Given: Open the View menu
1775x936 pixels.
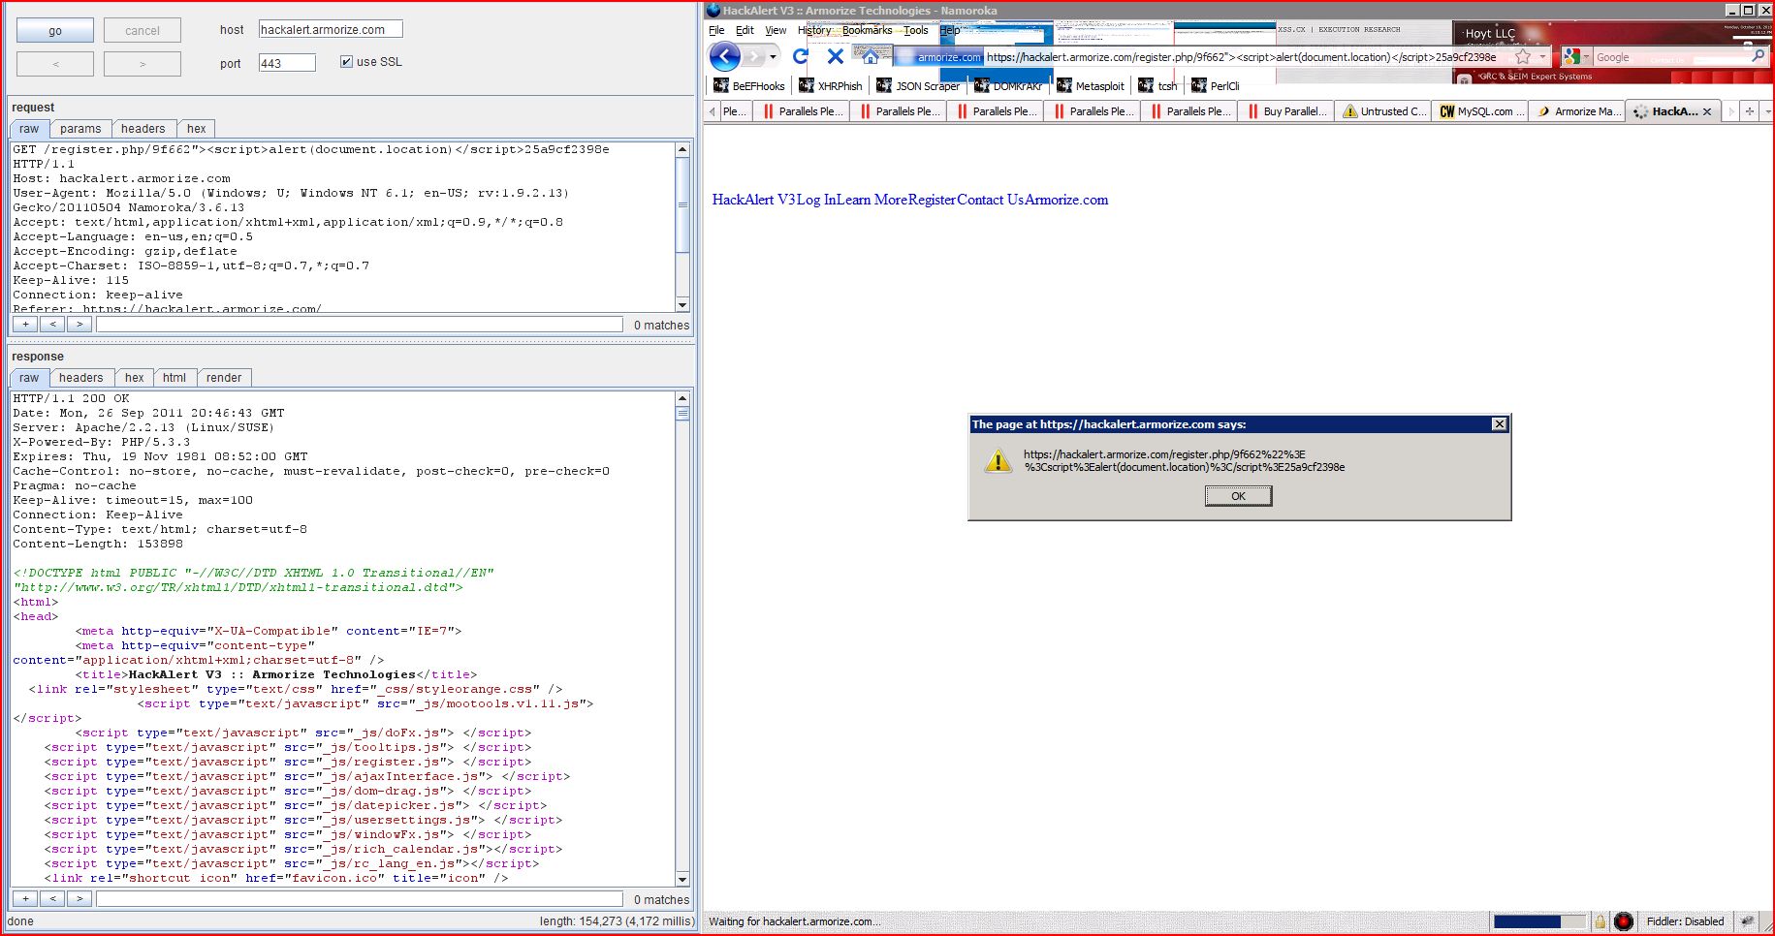Looking at the screenshot, I should 776,30.
